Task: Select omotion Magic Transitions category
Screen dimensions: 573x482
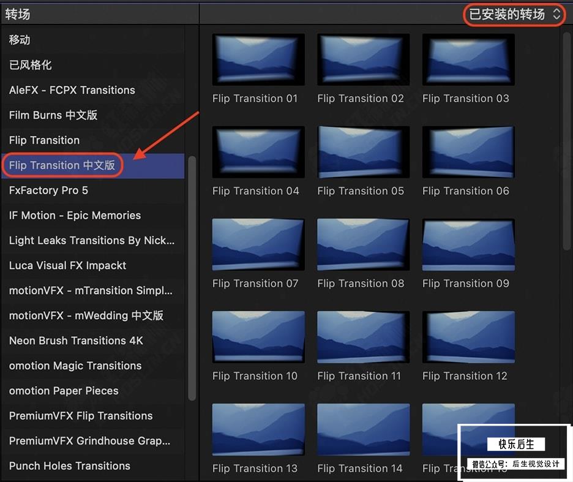Action: 93,366
